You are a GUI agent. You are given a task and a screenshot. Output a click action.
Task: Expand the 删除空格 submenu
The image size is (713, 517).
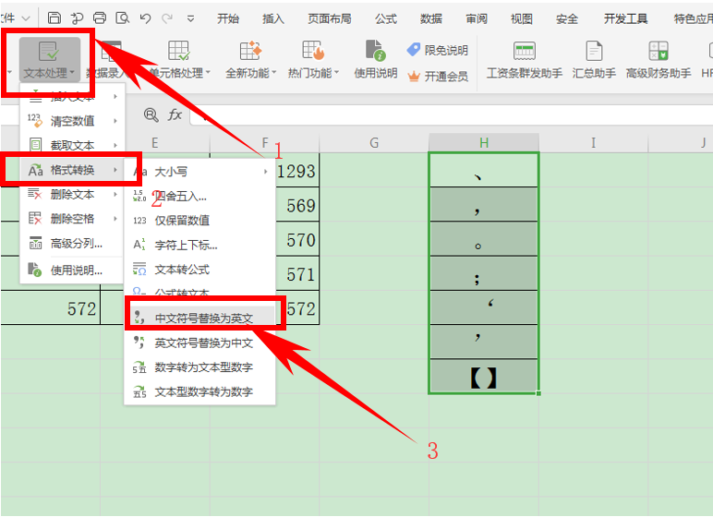coord(72,219)
